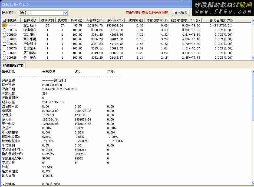
Task: Click document icon of stock 000701
Action: (x=4, y=53)
